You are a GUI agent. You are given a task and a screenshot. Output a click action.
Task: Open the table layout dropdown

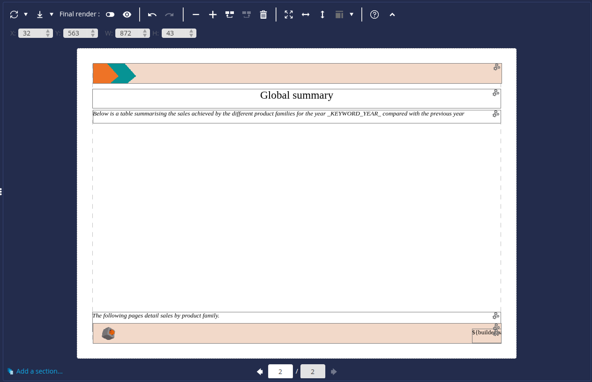click(351, 14)
